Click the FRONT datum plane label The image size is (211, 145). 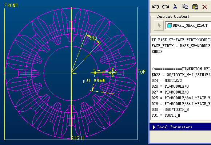pos(11,5)
